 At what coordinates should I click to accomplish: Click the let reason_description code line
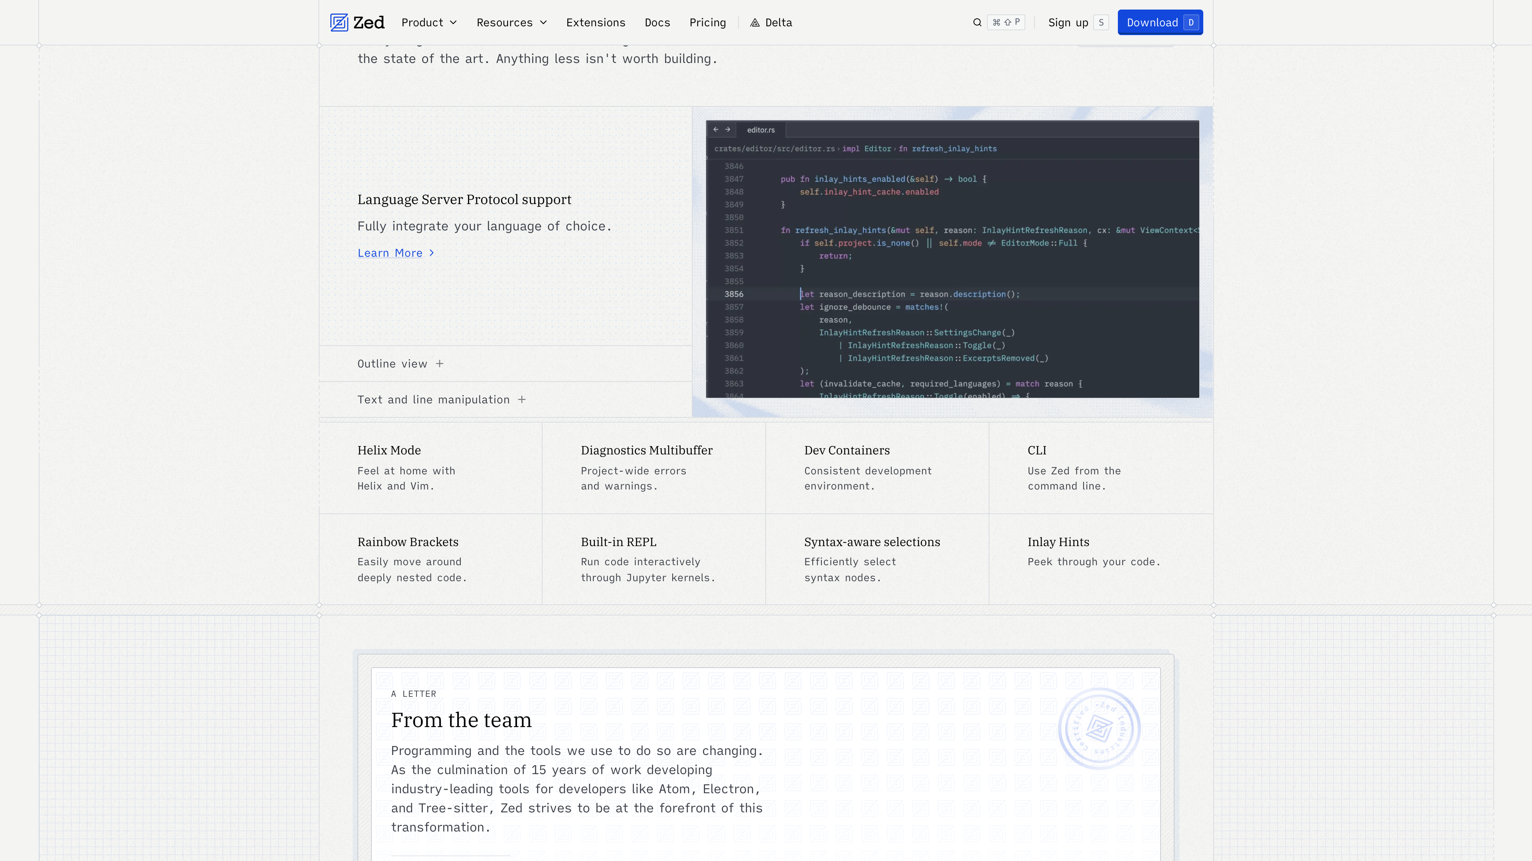tap(910, 294)
